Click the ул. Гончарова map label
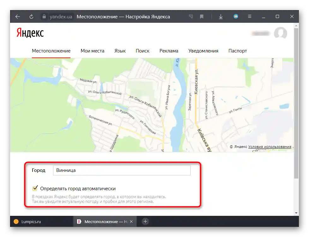Viewport: 309px width, 237px height. click(148, 127)
